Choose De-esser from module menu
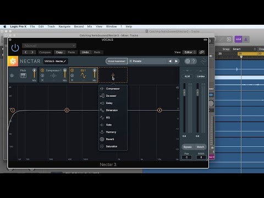Screen dimensions: 264x198 [113, 96]
